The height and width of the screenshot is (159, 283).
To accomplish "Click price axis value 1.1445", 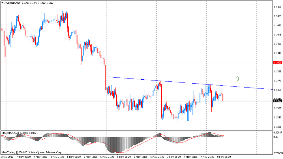I will [278, 35].
